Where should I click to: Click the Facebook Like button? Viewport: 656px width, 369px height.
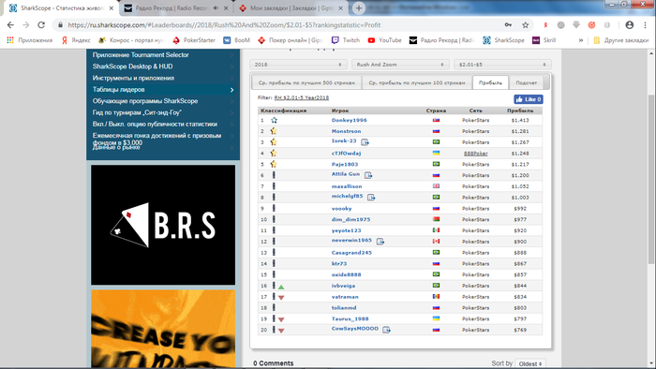point(529,99)
